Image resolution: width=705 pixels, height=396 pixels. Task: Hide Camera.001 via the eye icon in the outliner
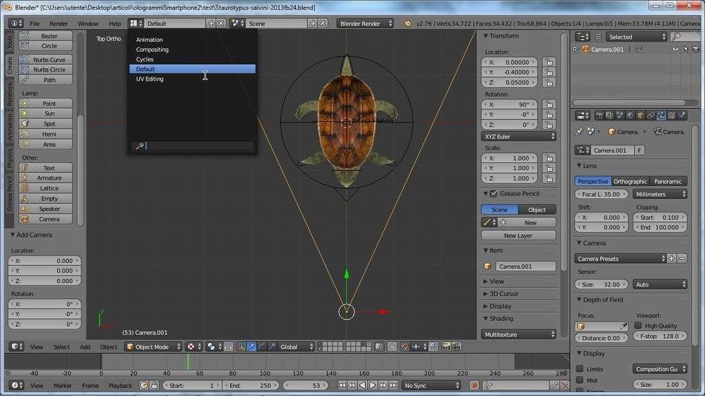pyautogui.click(x=675, y=50)
